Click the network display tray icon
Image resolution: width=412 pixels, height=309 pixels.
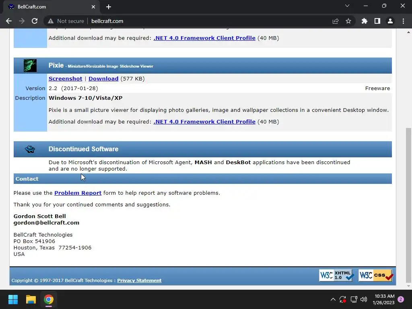(x=354, y=299)
